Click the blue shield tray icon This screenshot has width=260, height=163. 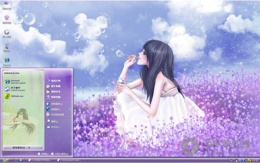pos(243,160)
